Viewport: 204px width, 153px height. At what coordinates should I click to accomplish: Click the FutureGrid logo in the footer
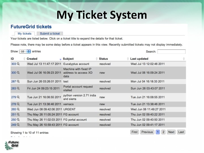12,144
